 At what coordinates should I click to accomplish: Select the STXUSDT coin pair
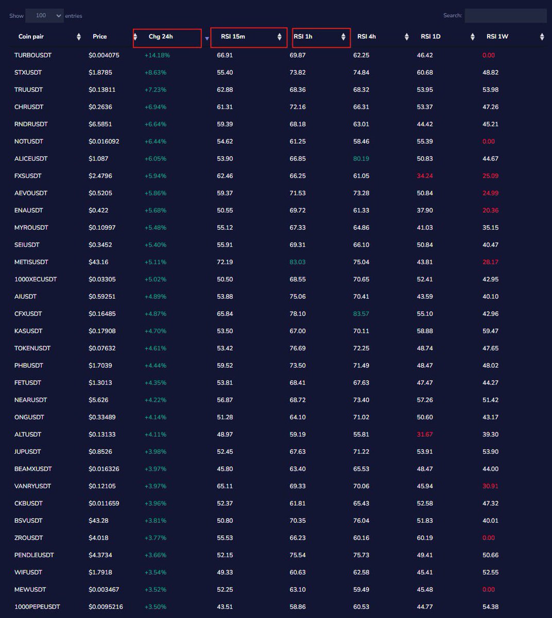pyautogui.click(x=28, y=73)
